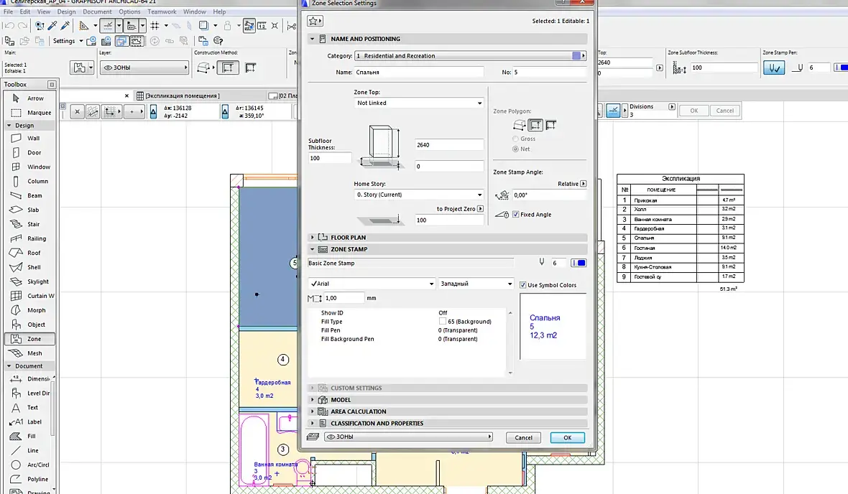Image resolution: width=848 pixels, height=494 pixels.
Task: Pick the Window tool
Action: (x=29, y=167)
